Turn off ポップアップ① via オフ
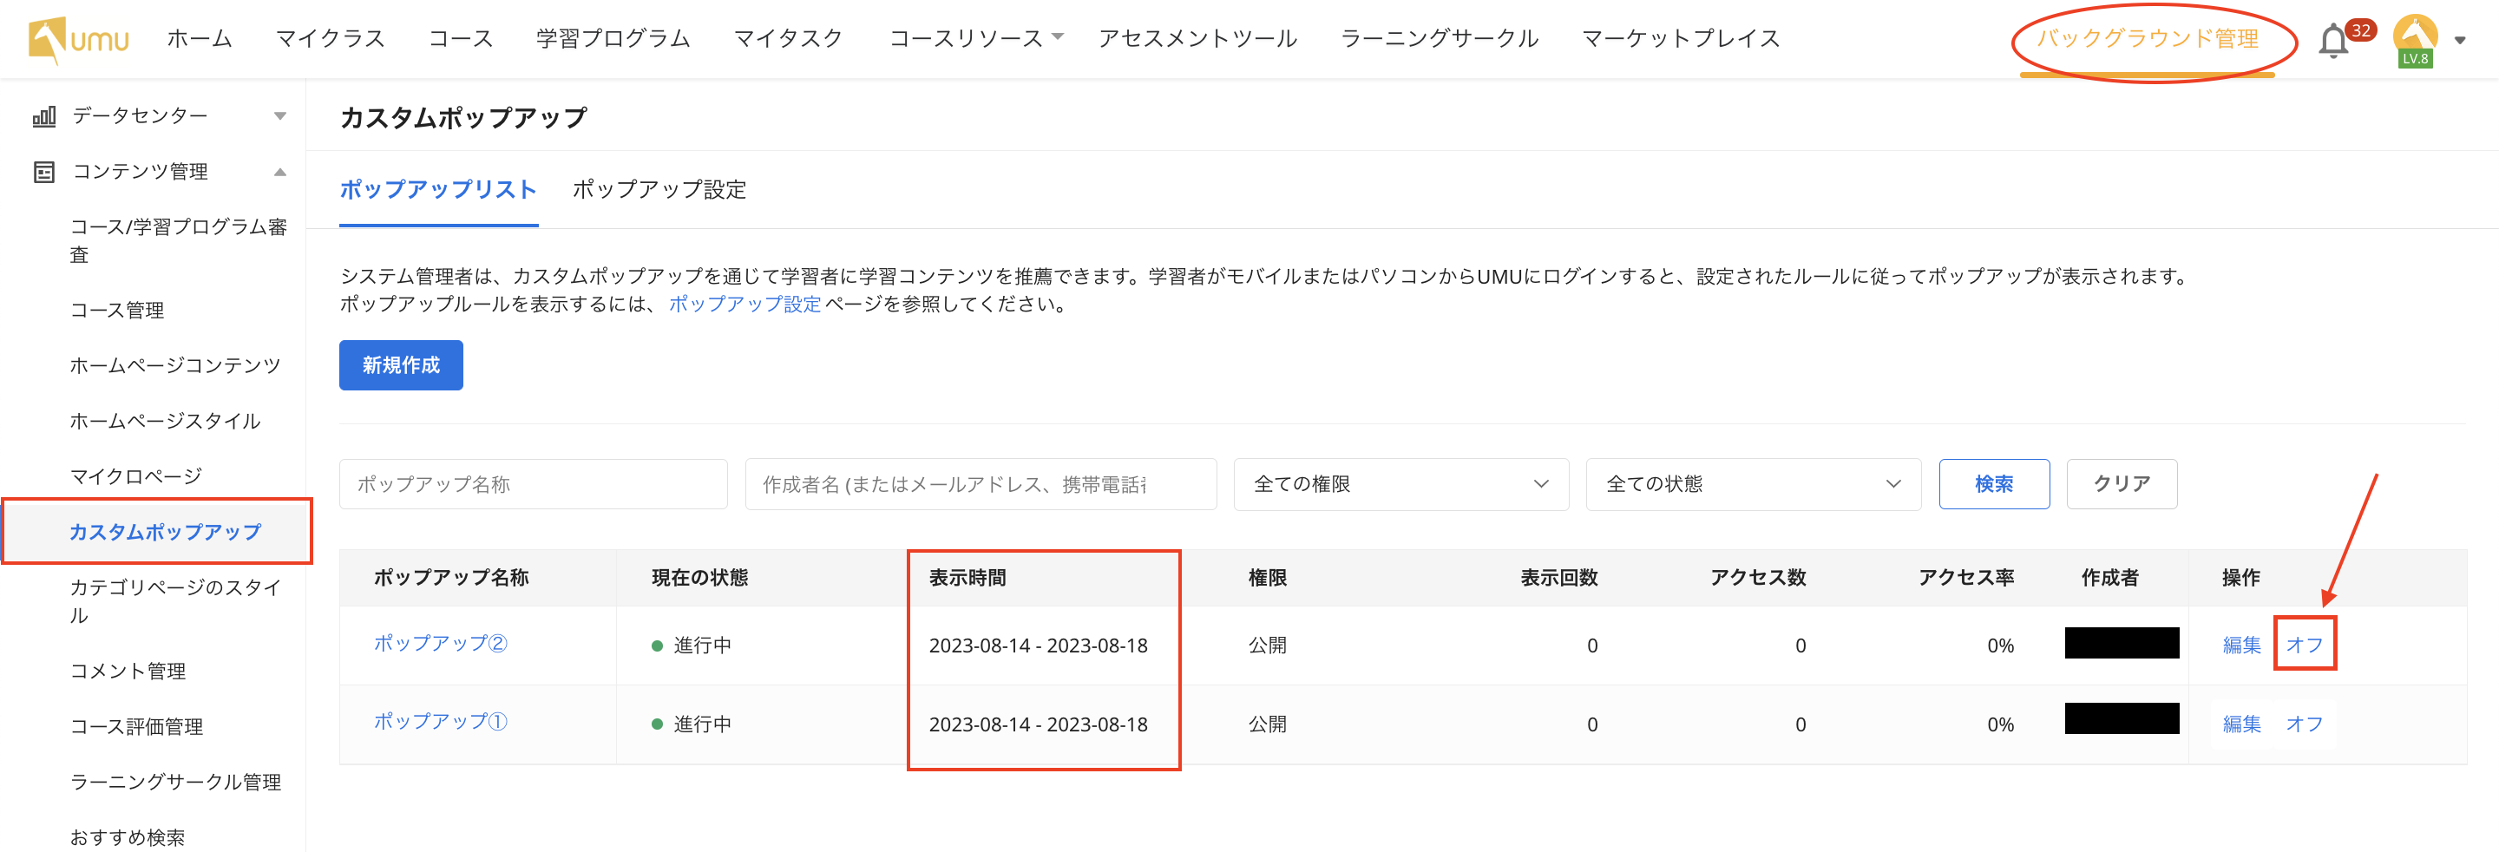Image resolution: width=2499 pixels, height=852 pixels. pyautogui.click(x=2304, y=724)
